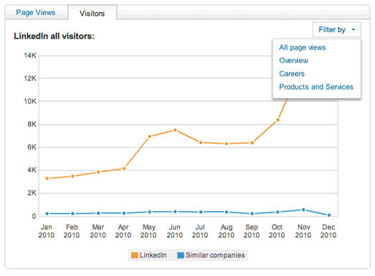Click Similar companies point for Mar 2010
Screen dimensions: 375x276
click(x=98, y=213)
